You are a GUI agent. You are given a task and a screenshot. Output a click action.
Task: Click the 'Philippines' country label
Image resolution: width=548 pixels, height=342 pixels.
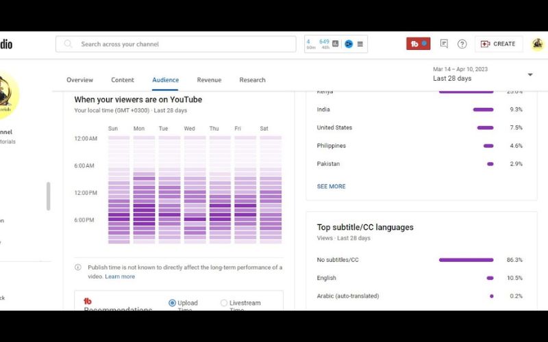[332, 146]
